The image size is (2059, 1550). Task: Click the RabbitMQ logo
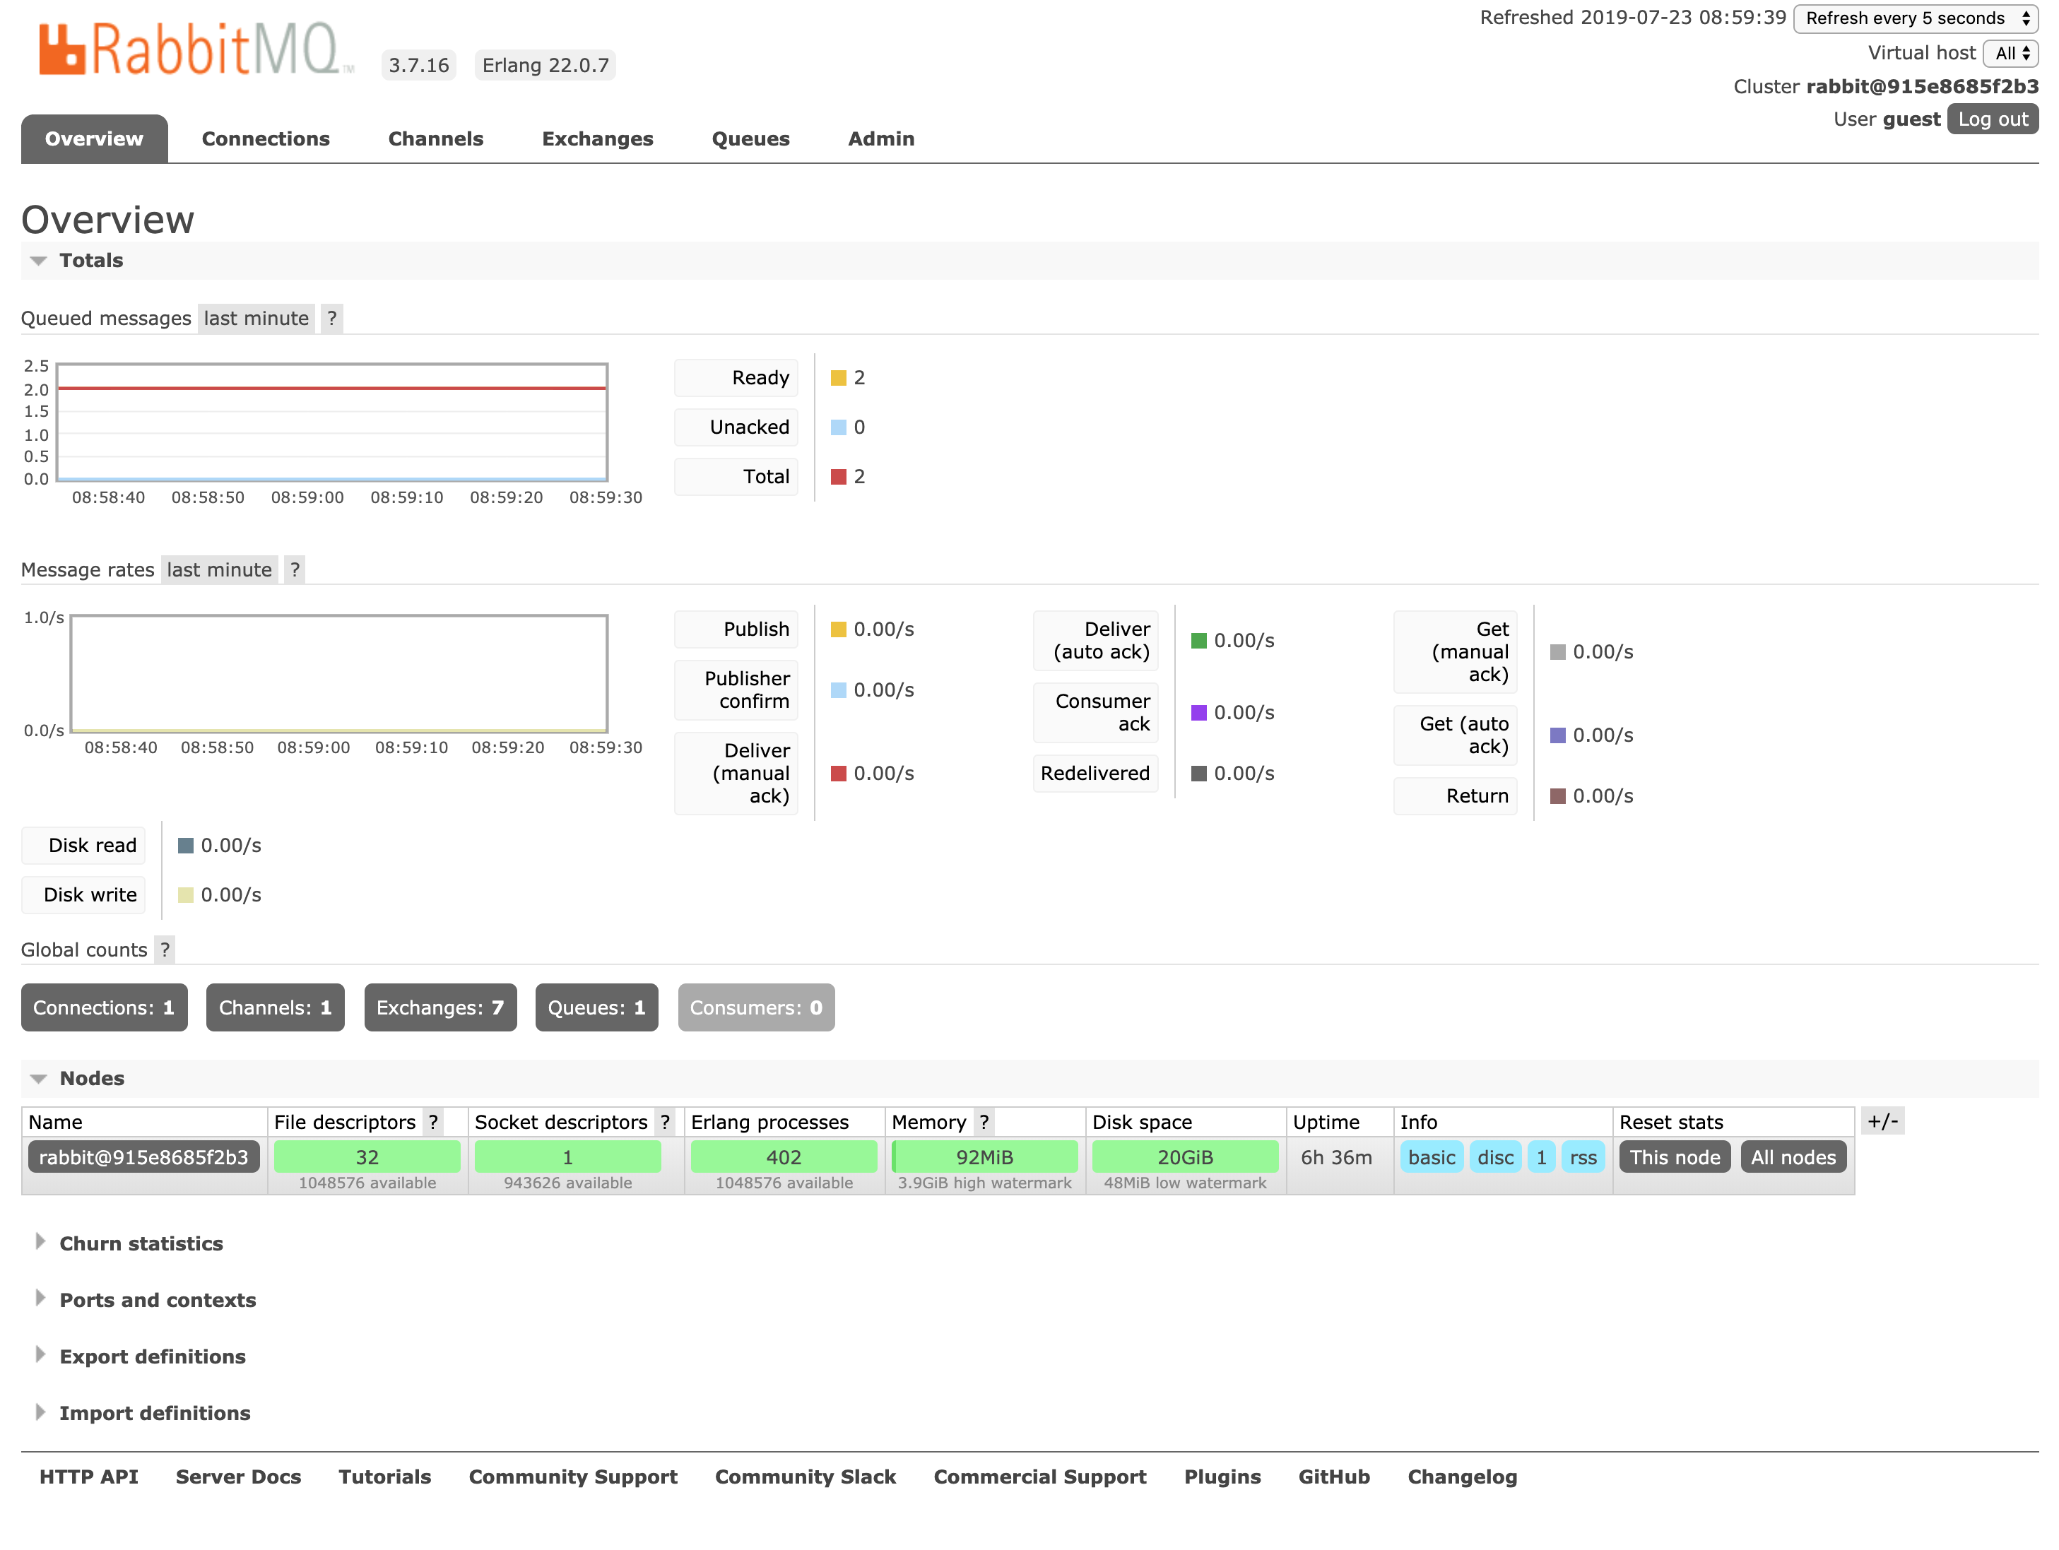pyautogui.click(x=196, y=49)
